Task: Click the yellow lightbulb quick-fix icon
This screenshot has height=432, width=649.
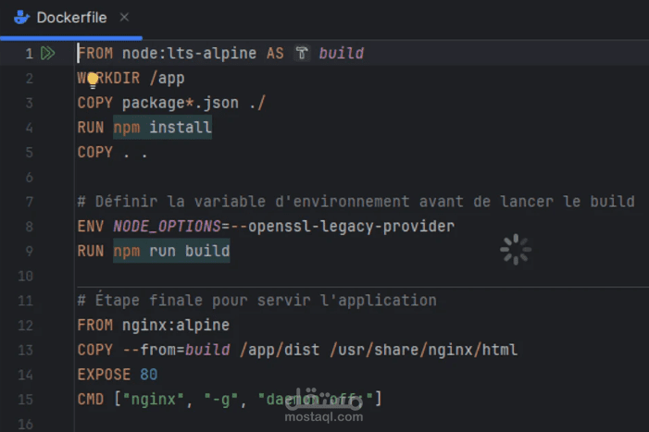Action: [x=93, y=80]
